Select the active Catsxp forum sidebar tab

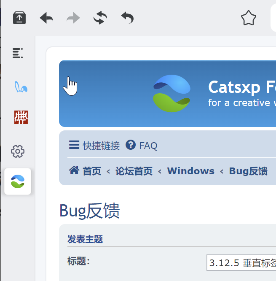(18, 181)
